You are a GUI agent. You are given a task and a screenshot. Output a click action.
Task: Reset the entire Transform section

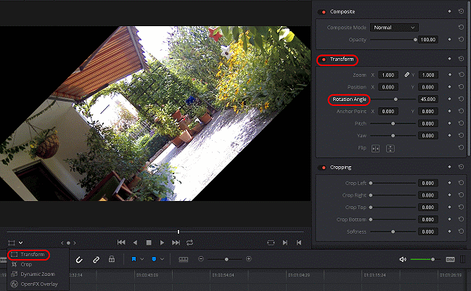461,59
